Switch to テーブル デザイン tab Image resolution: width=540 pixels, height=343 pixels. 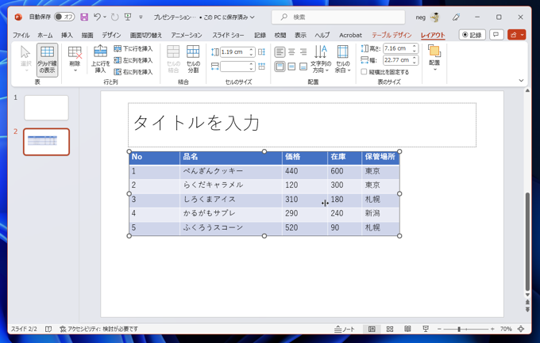391,35
